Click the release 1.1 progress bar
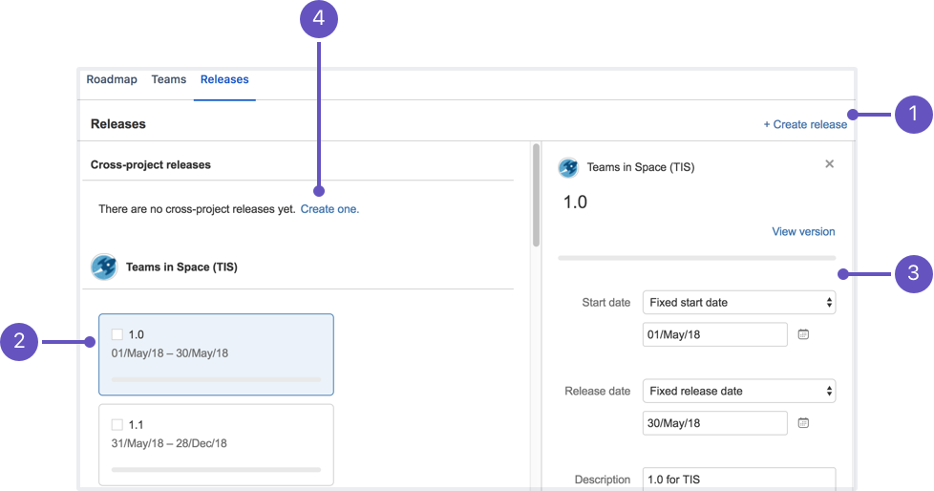Screen dimensions: 934x491 click(x=216, y=470)
